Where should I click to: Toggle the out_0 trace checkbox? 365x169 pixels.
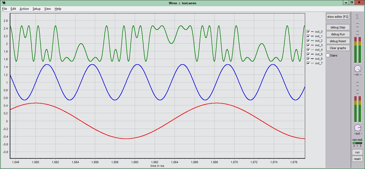(308, 32)
